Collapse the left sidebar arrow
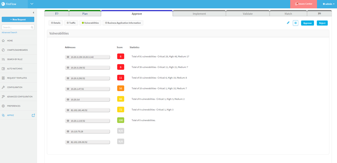 click(33, 13)
